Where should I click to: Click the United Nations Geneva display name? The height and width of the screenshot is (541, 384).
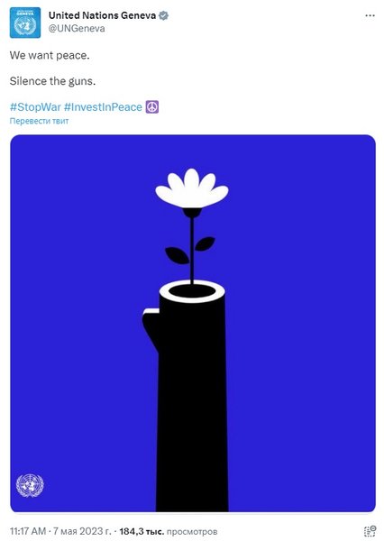point(102,15)
